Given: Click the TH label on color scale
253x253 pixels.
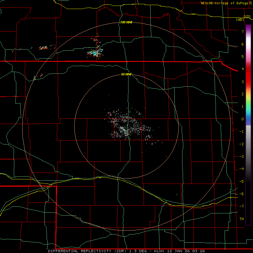Looking at the screenshot, I should (241, 219).
